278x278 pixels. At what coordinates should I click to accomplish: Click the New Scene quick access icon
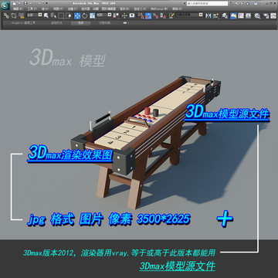[14, 3]
